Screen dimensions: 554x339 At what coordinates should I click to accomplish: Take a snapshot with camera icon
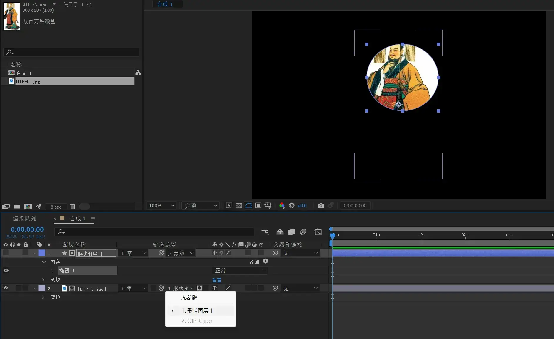[x=321, y=206]
